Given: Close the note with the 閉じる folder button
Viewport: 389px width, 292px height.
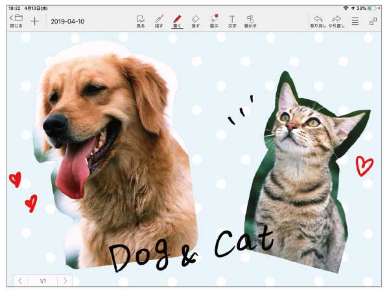Looking at the screenshot, I should [x=16, y=21].
